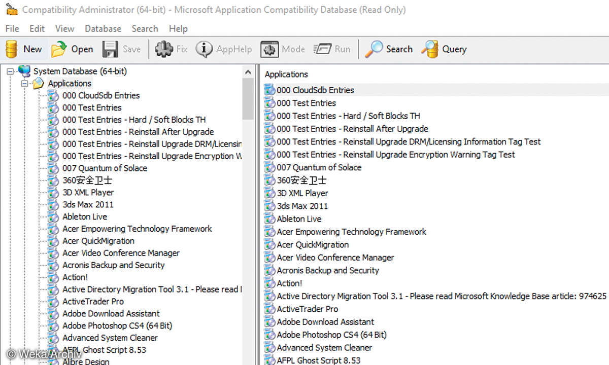Click the Save floppy disk icon
Viewport: 609px width, 365px height.
tap(110, 49)
